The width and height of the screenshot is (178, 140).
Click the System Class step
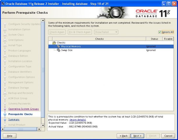16,35
